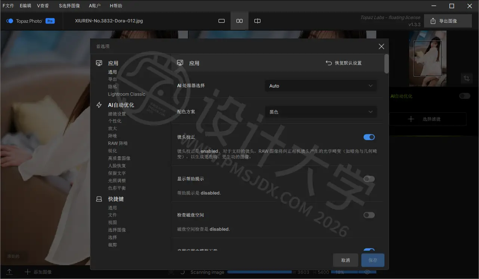Select 色彩平衡 in preferences sidebar
This screenshot has width=479, height=279.
click(117, 188)
